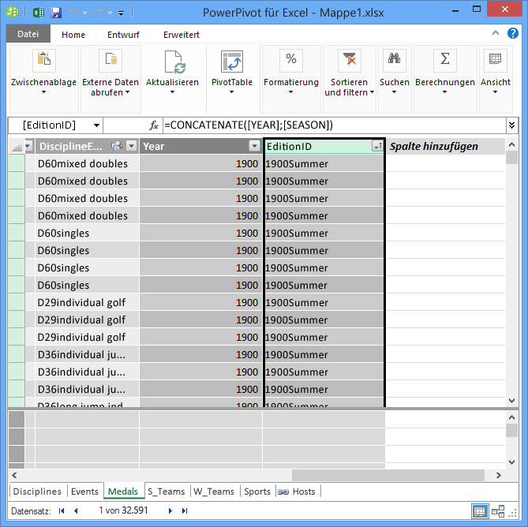Select the first D60mixed doubles cell
The width and height of the screenshot is (528, 527).
pos(88,163)
